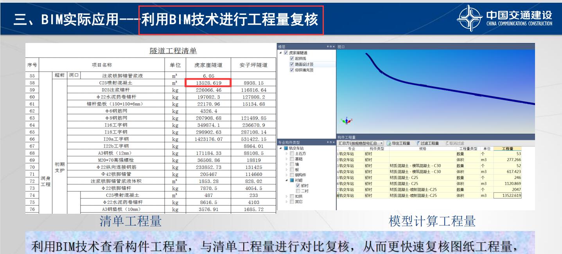The image size is (562, 254).
Task: Uncheck the 初衬 component
Action: [x=298, y=186]
